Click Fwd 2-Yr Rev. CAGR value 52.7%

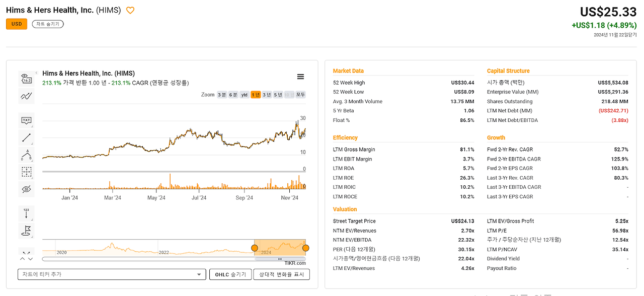point(621,150)
